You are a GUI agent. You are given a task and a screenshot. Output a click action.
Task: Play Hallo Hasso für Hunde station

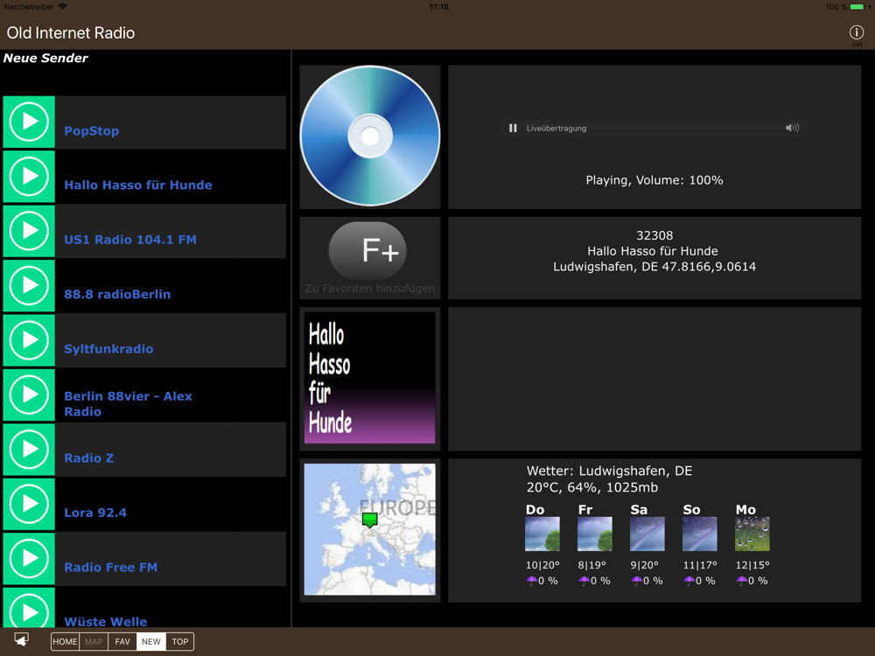coord(29,177)
